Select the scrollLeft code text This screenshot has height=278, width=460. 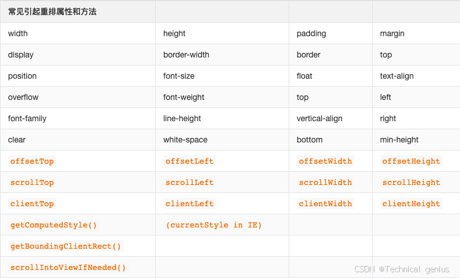189,183
